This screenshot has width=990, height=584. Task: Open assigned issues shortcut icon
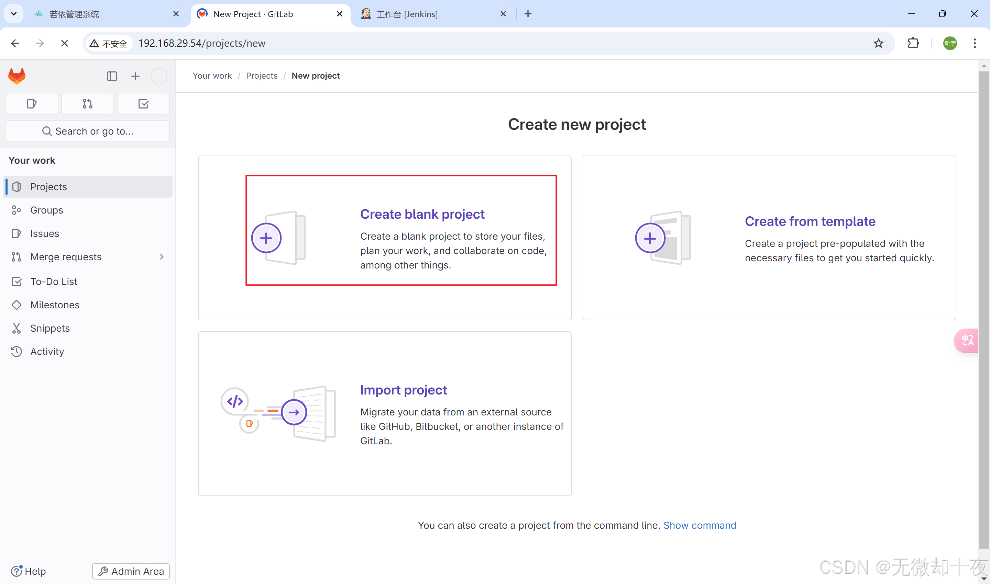[x=32, y=104]
